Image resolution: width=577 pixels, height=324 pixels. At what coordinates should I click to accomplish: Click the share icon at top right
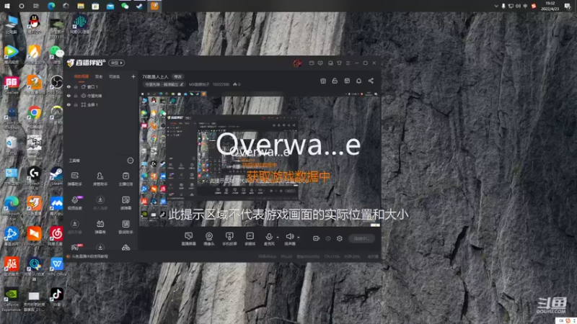pos(371,81)
